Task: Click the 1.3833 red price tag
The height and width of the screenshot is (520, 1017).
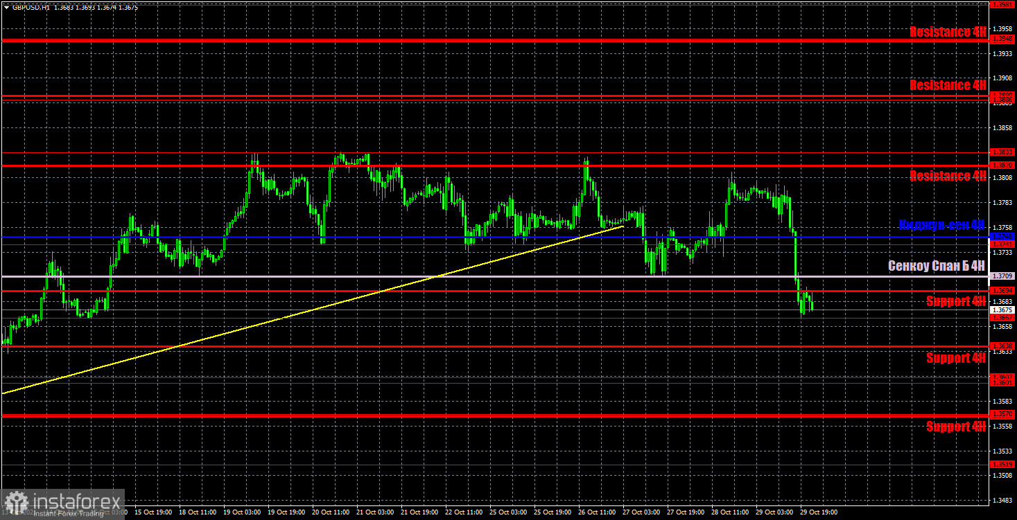Action: point(1003,152)
